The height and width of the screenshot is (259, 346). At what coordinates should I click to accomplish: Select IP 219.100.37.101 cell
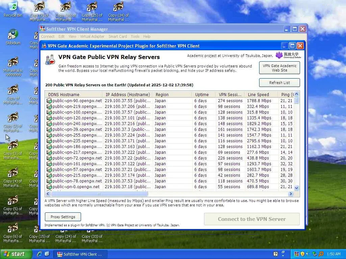pyautogui.click(x=127, y=118)
